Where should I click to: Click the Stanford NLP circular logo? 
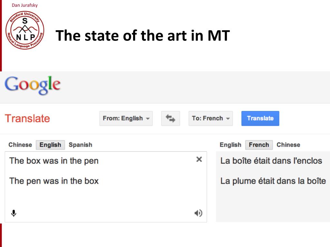coord(25,30)
